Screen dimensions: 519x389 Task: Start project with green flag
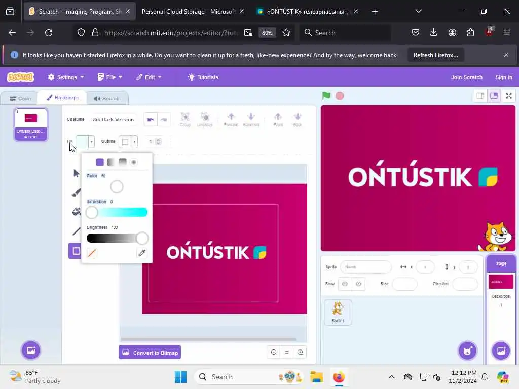tap(326, 96)
